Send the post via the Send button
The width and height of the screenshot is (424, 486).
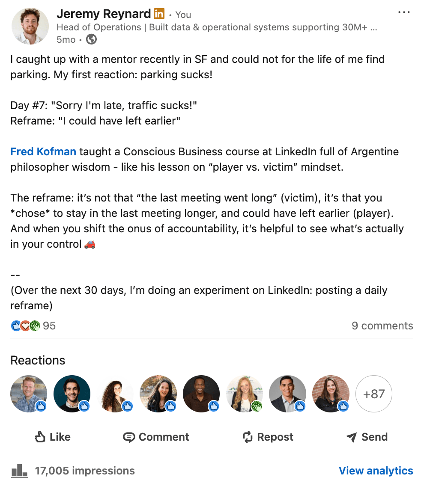(367, 437)
